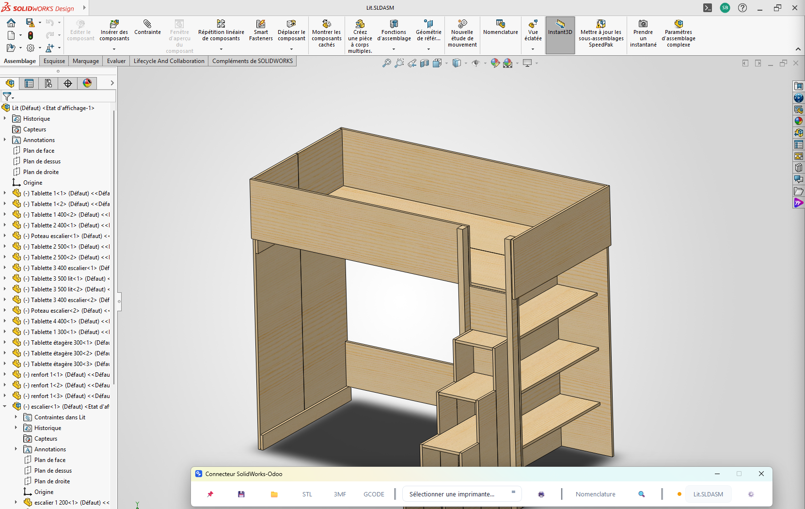Expand FeatureManager panel tabs arrow
Screen dimensions: 805x509
pyautogui.click(x=112, y=83)
